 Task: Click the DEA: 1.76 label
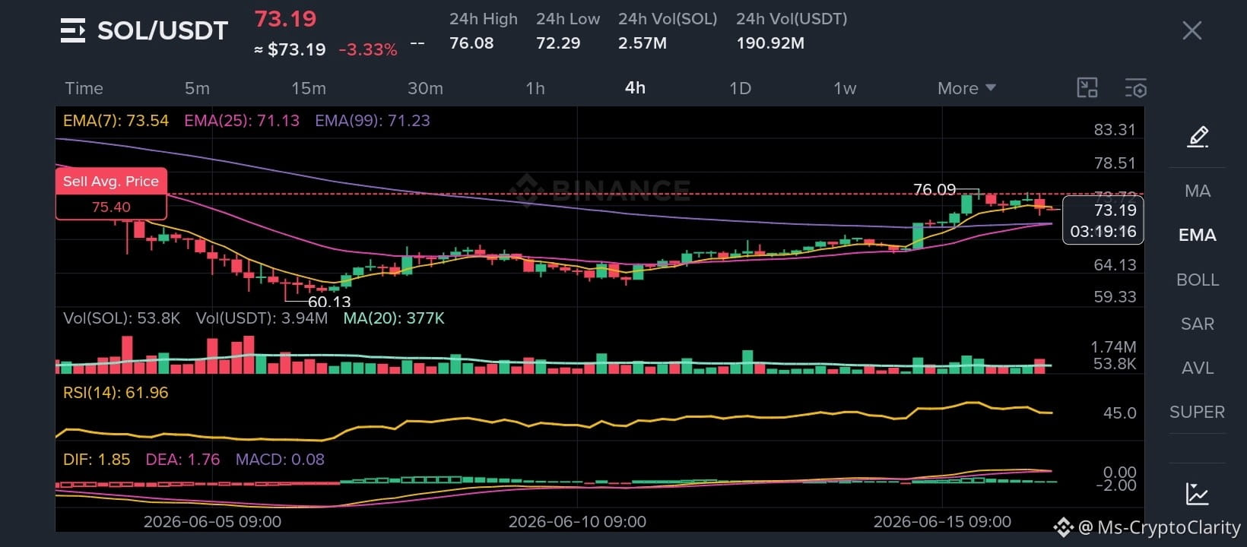click(x=183, y=460)
